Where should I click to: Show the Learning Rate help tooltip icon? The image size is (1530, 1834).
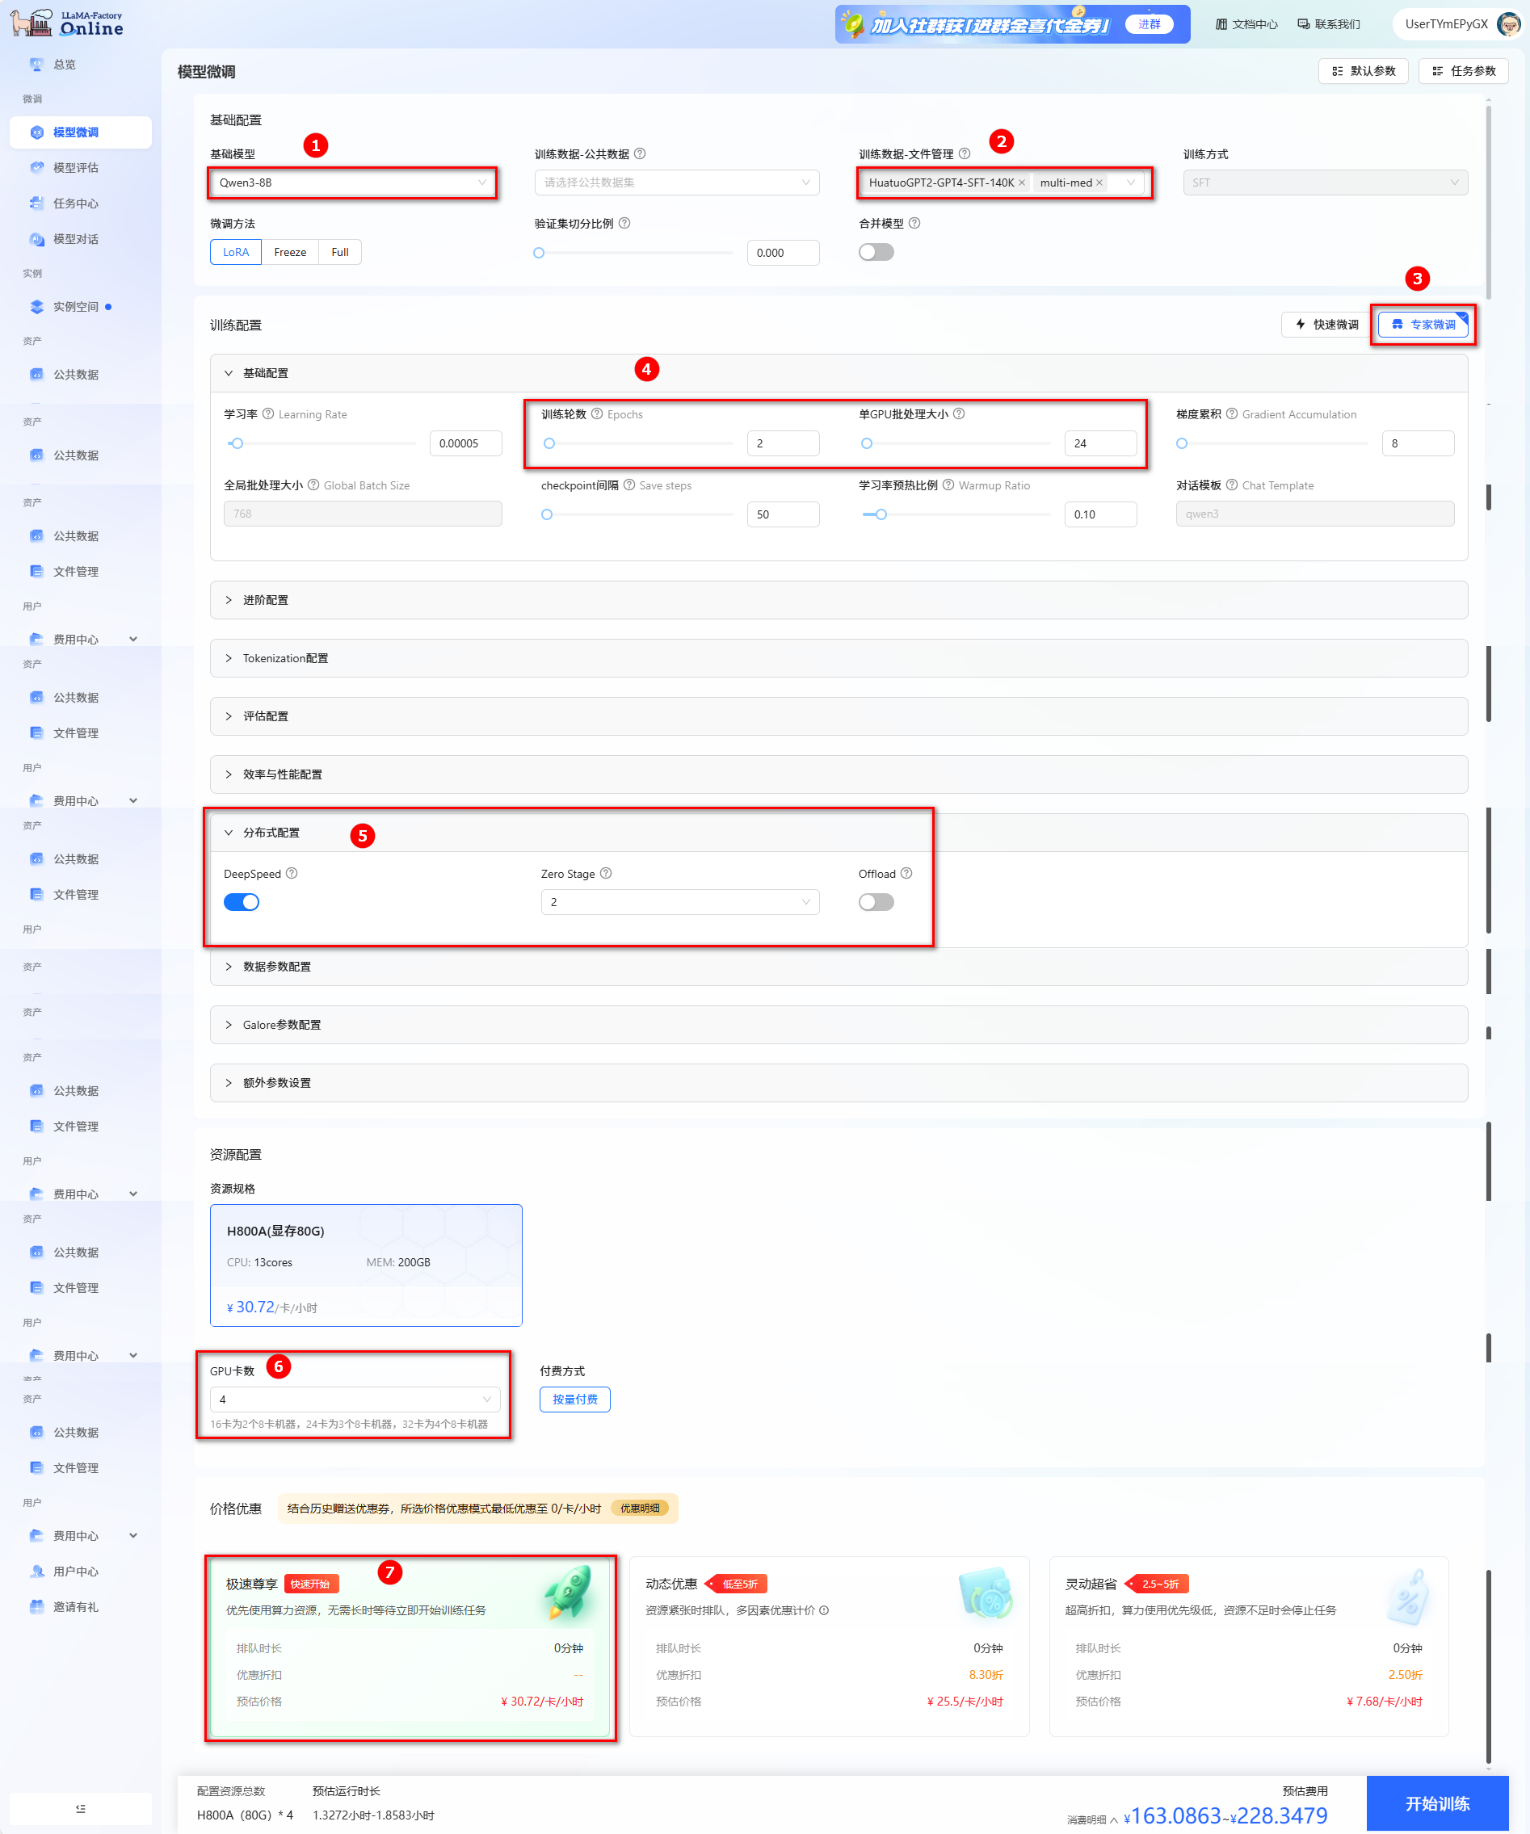pos(268,414)
